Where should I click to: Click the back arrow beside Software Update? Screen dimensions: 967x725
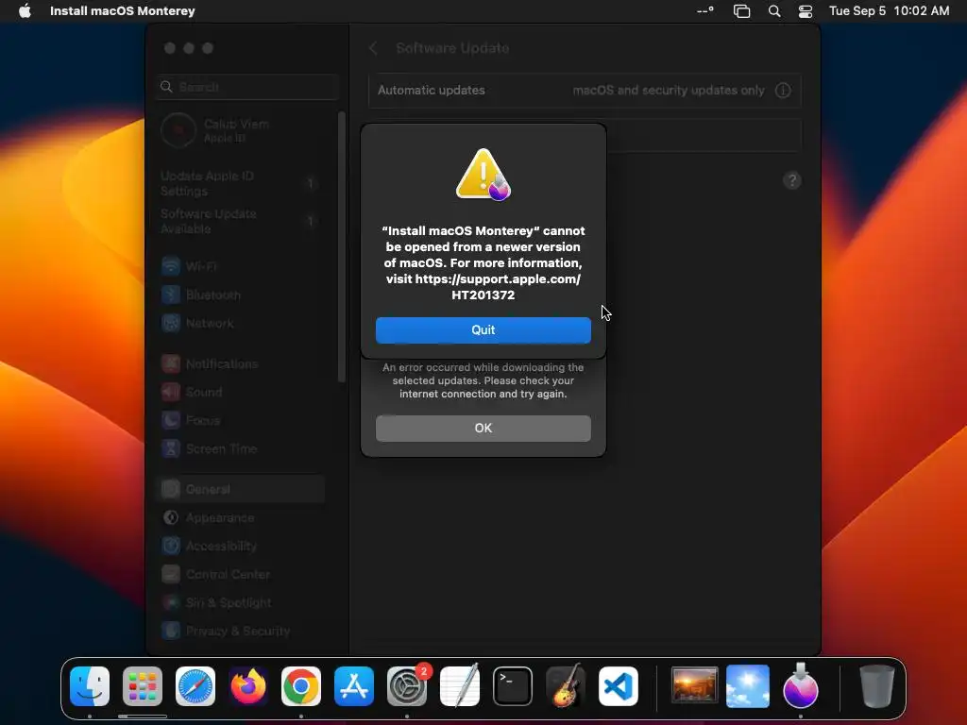373,48
